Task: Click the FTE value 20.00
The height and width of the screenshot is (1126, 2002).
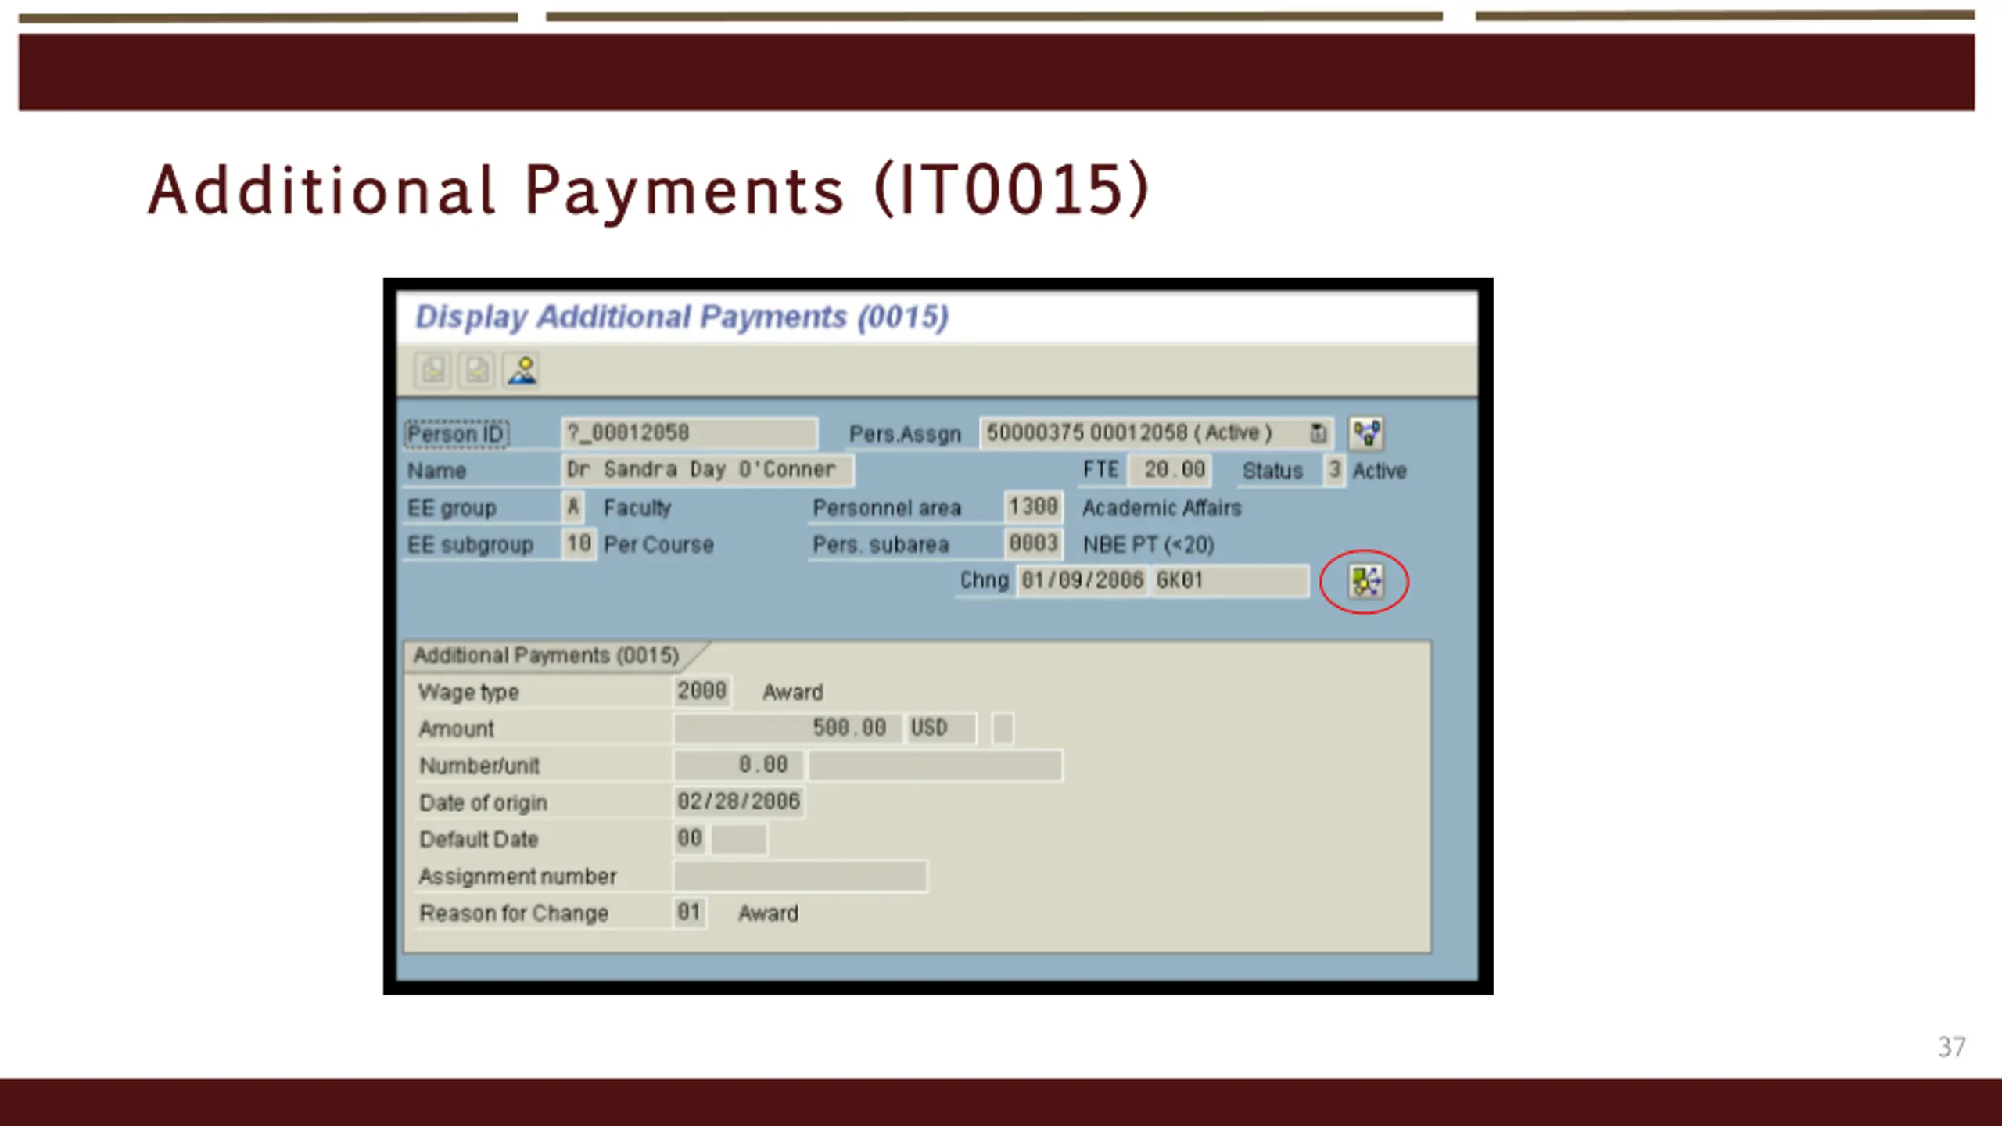Action: (x=1171, y=470)
